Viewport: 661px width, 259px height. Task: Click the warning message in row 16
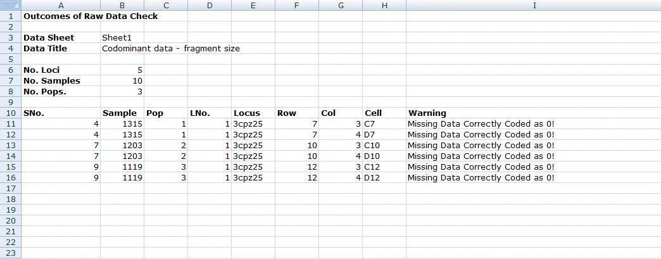click(481, 177)
